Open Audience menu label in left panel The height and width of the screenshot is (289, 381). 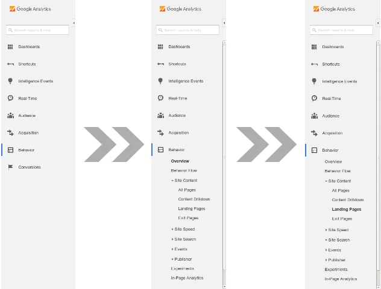click(27, 116)
